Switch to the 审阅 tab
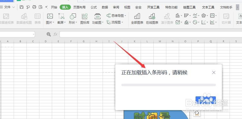The width and height of the screenshot is (242, 119). pos(116,7)
